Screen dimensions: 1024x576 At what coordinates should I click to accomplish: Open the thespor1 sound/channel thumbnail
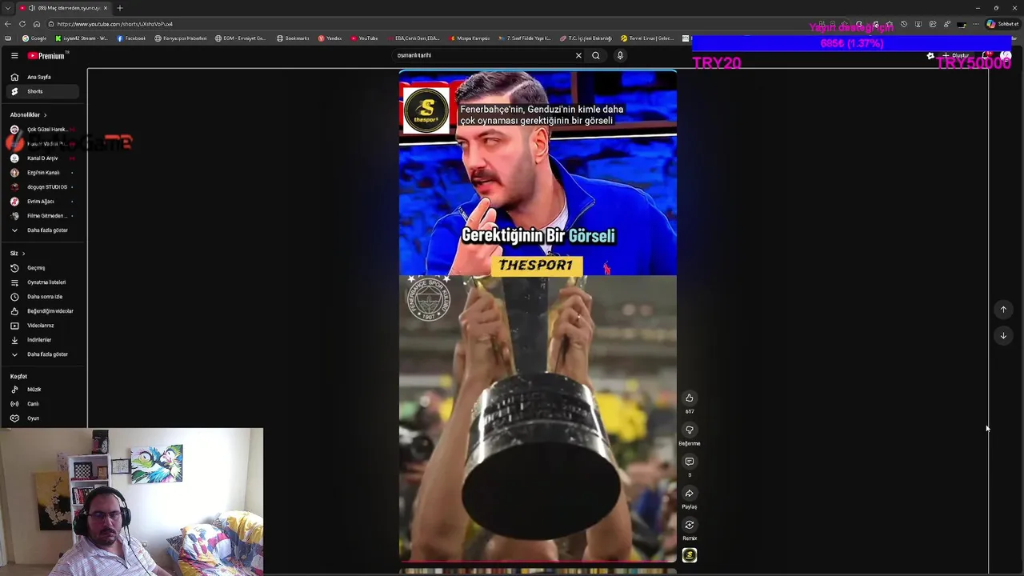pyautogui.click(x=690, y=555)
